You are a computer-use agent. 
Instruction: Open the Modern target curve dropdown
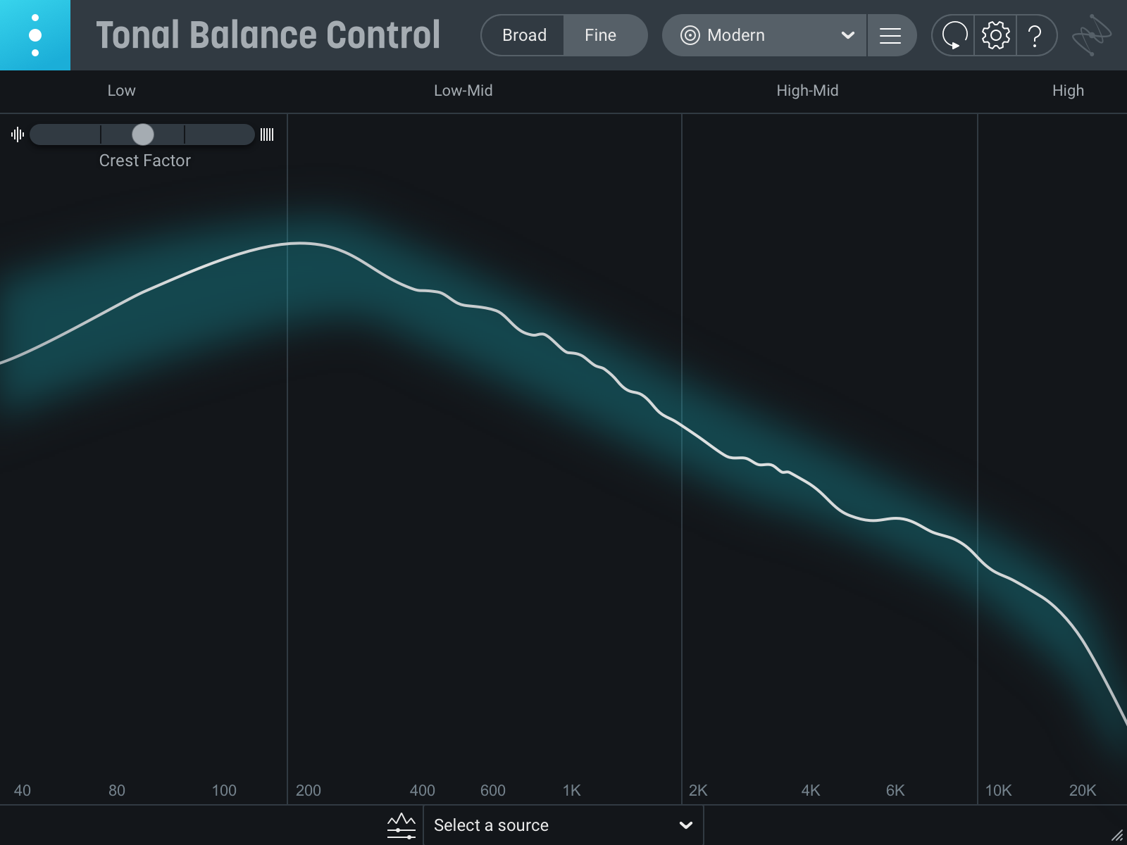tap(764, 35)
